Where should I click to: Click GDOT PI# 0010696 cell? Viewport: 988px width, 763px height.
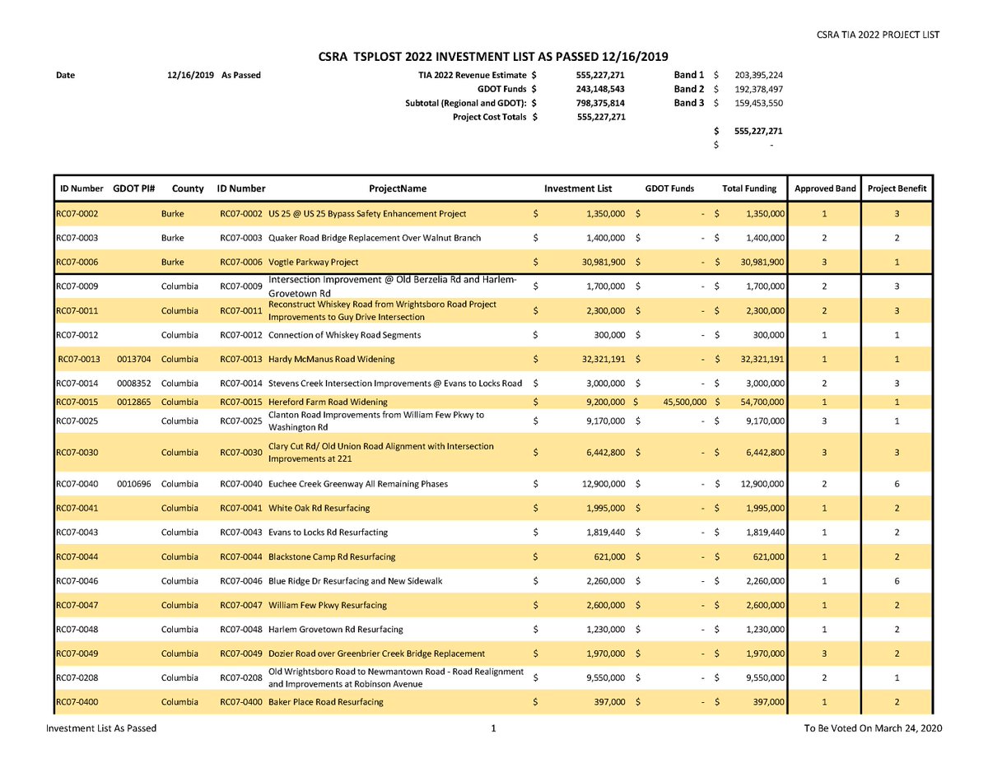coord(133,484)
